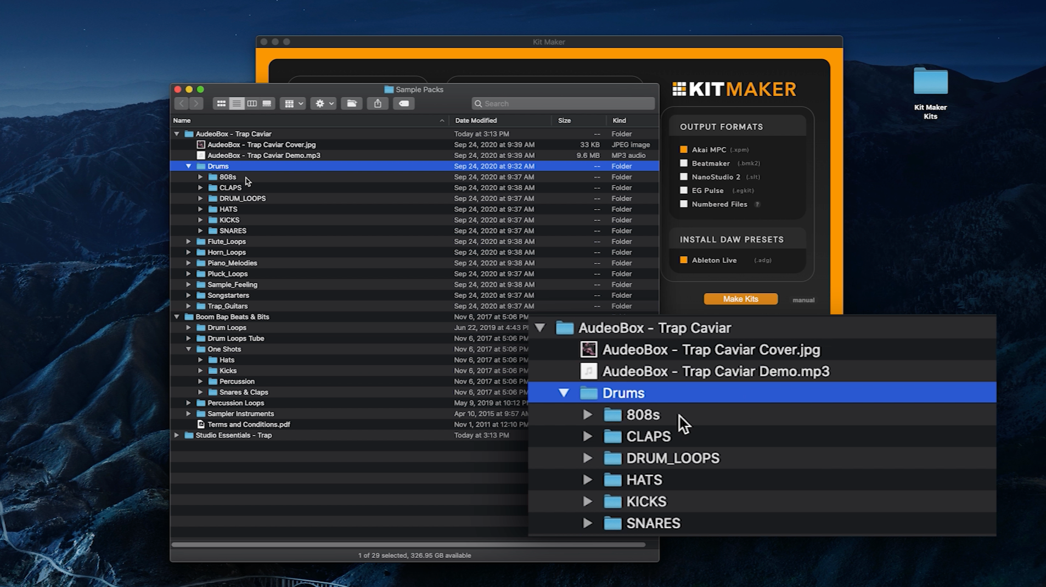Collapse the Drums folder
This screenshot has height=587, width=1046.
[x=189, y=166]
